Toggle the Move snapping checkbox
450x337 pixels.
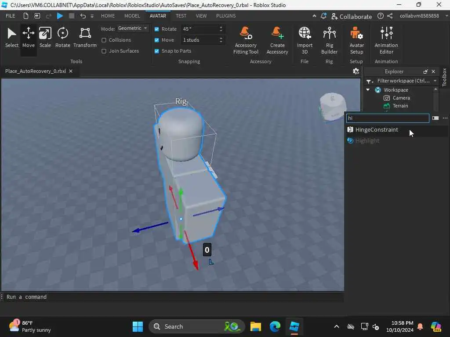pyautogui.click(x=157, y=40)
